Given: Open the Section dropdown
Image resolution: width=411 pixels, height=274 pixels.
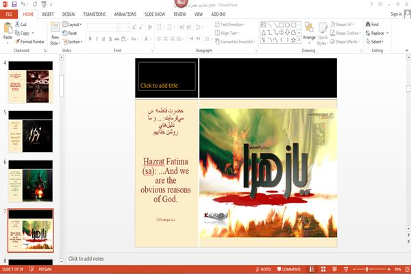Looking at the screenshot, I should click(x=73, y=42).
